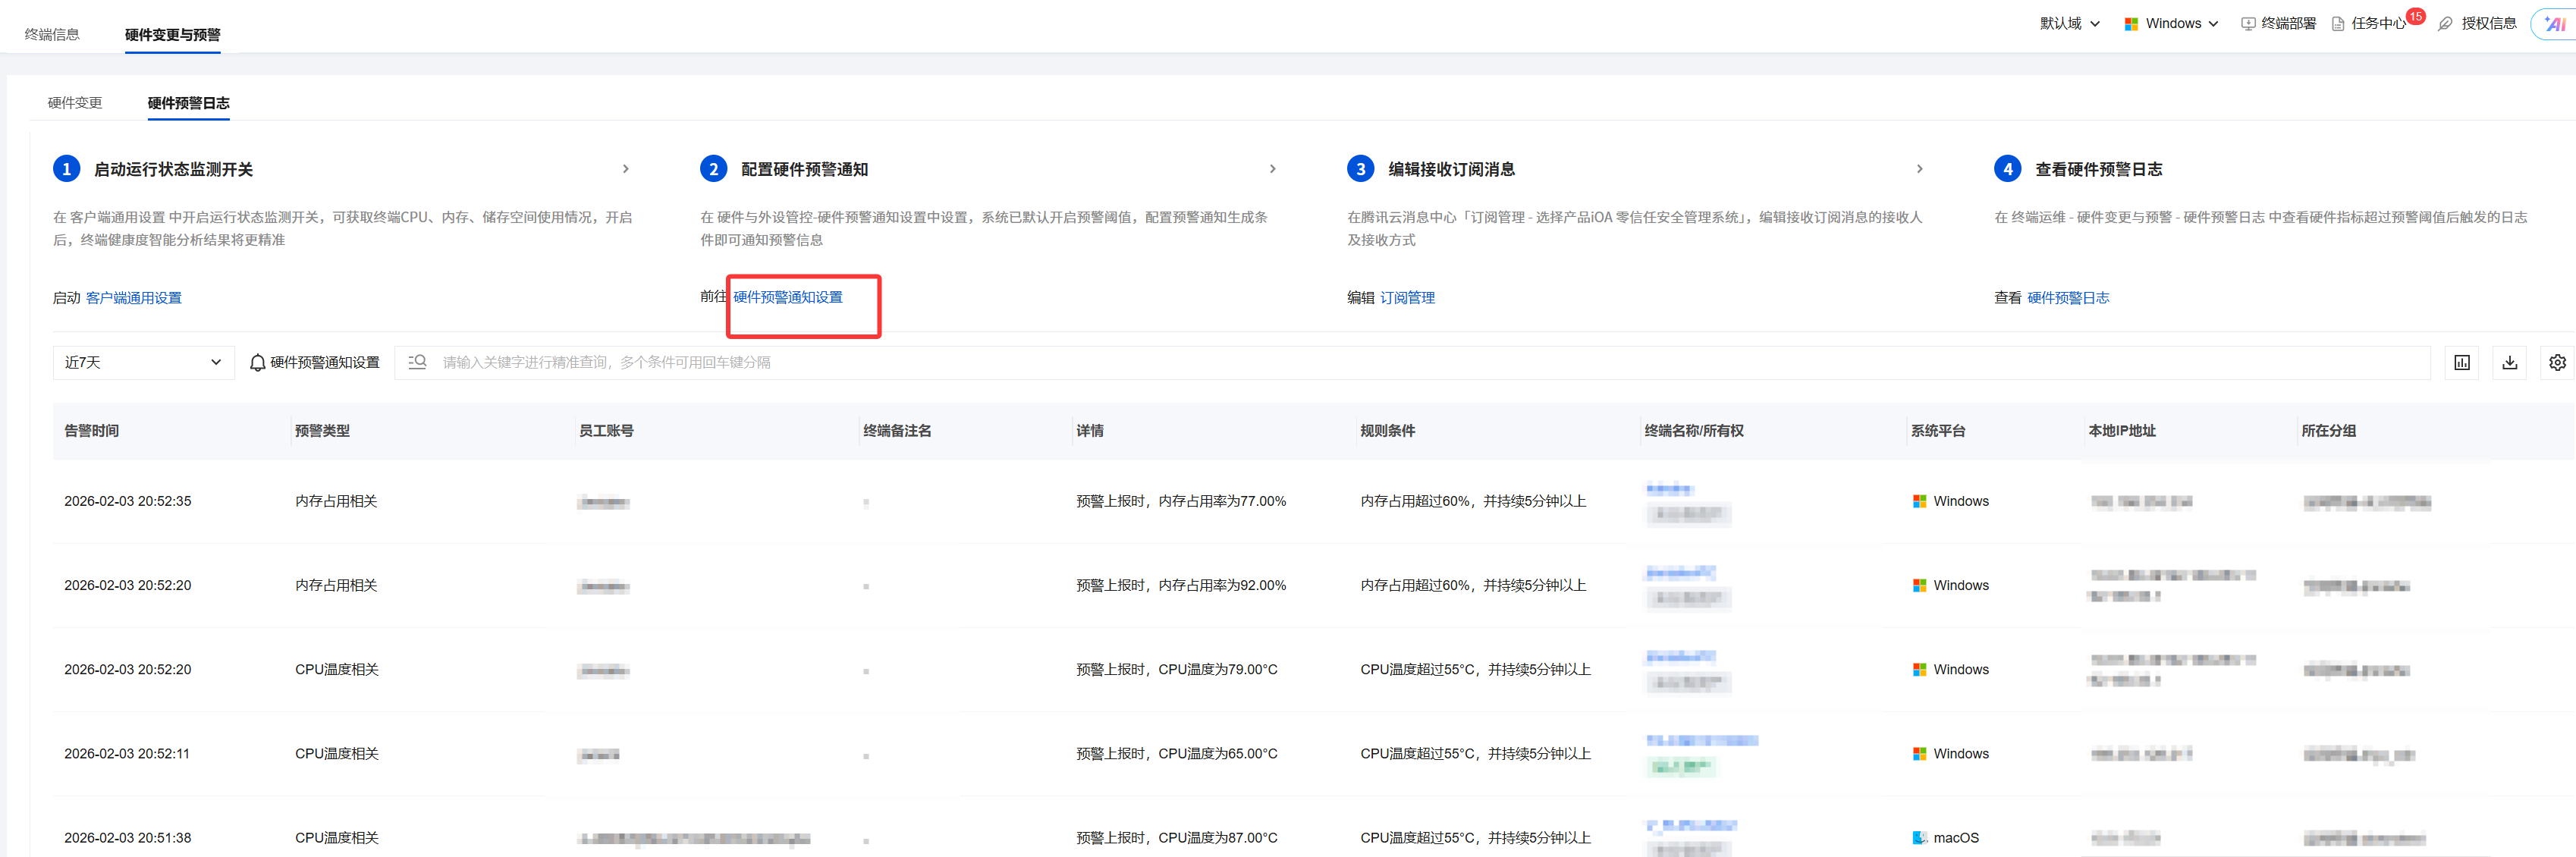Expand step 2 配置硬件预警通知 chevron
The image size is (2576, 857).
(1272, 169)
